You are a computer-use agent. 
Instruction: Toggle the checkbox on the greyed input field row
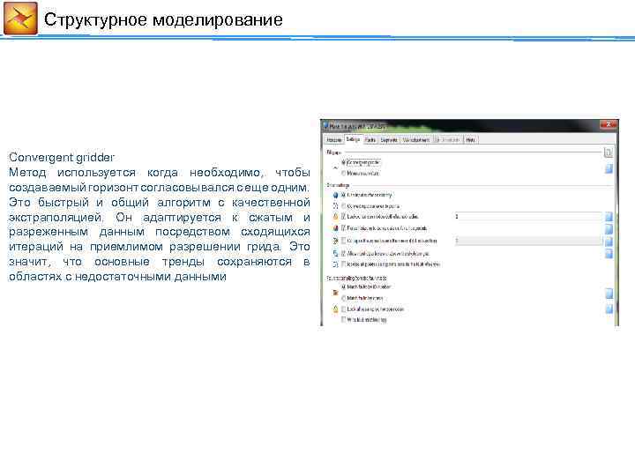pyautogui.click(x=343, y=241)
